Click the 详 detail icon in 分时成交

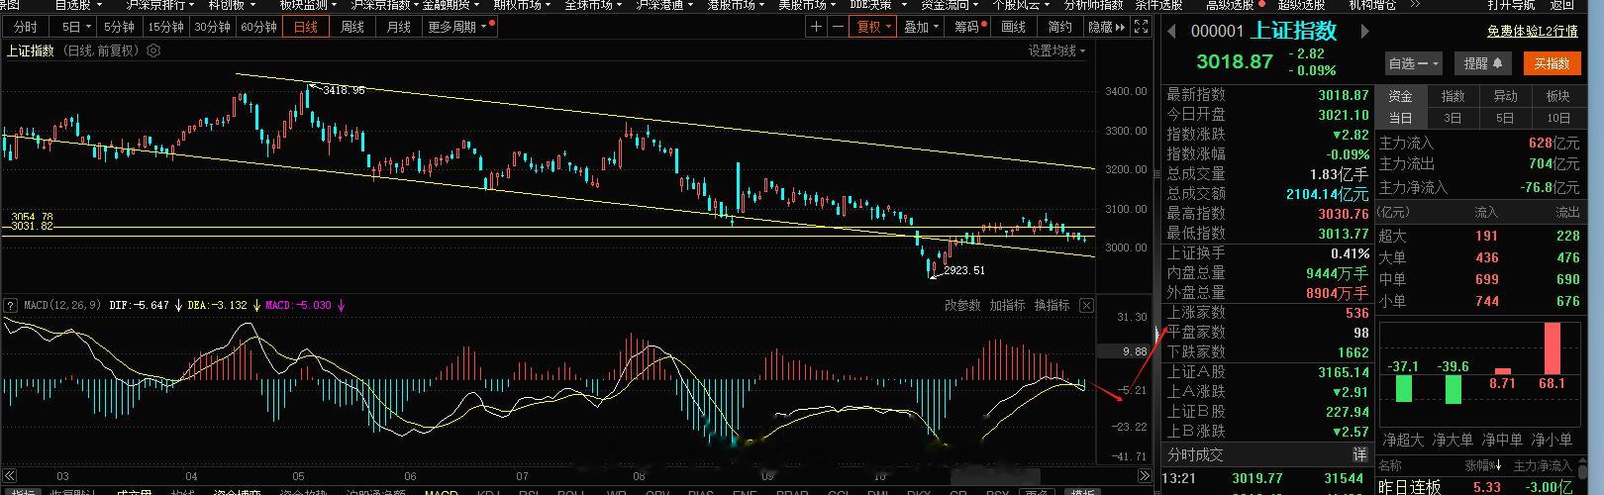tap(1360, 454)
